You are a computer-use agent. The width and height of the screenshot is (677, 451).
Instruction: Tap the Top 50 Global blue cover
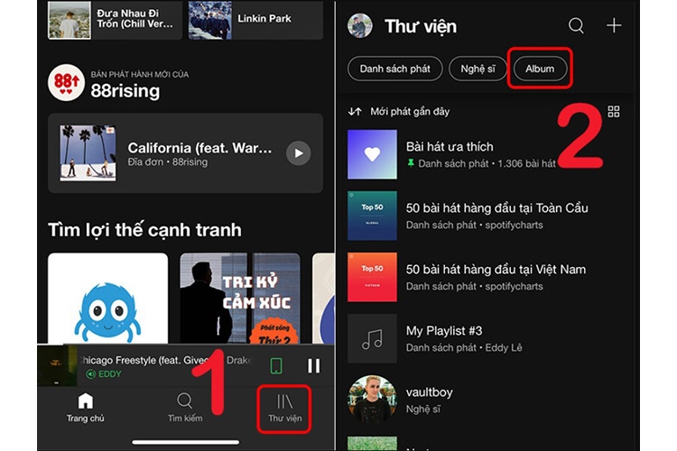[x=372, y=216]
